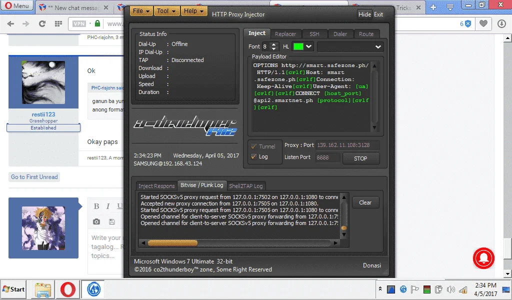Click the log horizontal scrollbar thumb

tap(172, 243)
